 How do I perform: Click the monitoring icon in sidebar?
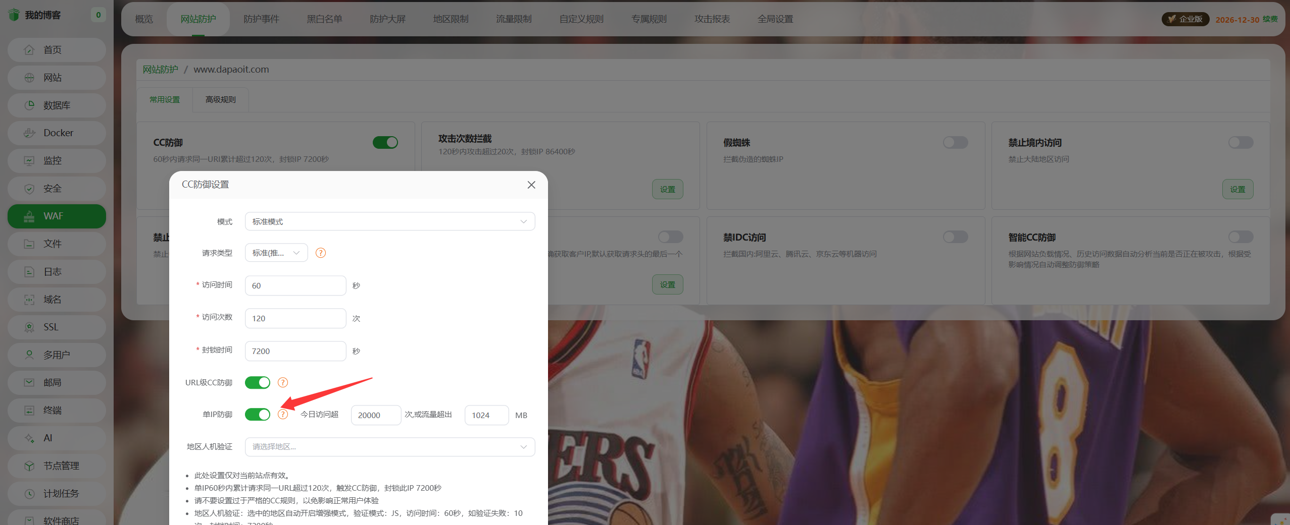coord(29,161)
